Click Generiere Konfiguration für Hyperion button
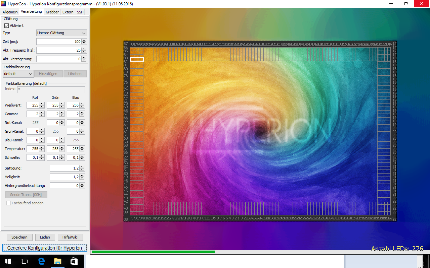Viewport: 430px width, 268px height. point(45,248)
